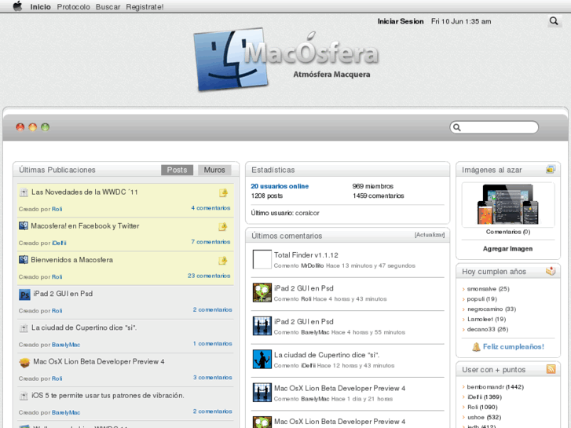Click the RSS icon in User con + puntos
Image resolution: width=571 pixels, height=428 pixels.
(x=551, y=369)
